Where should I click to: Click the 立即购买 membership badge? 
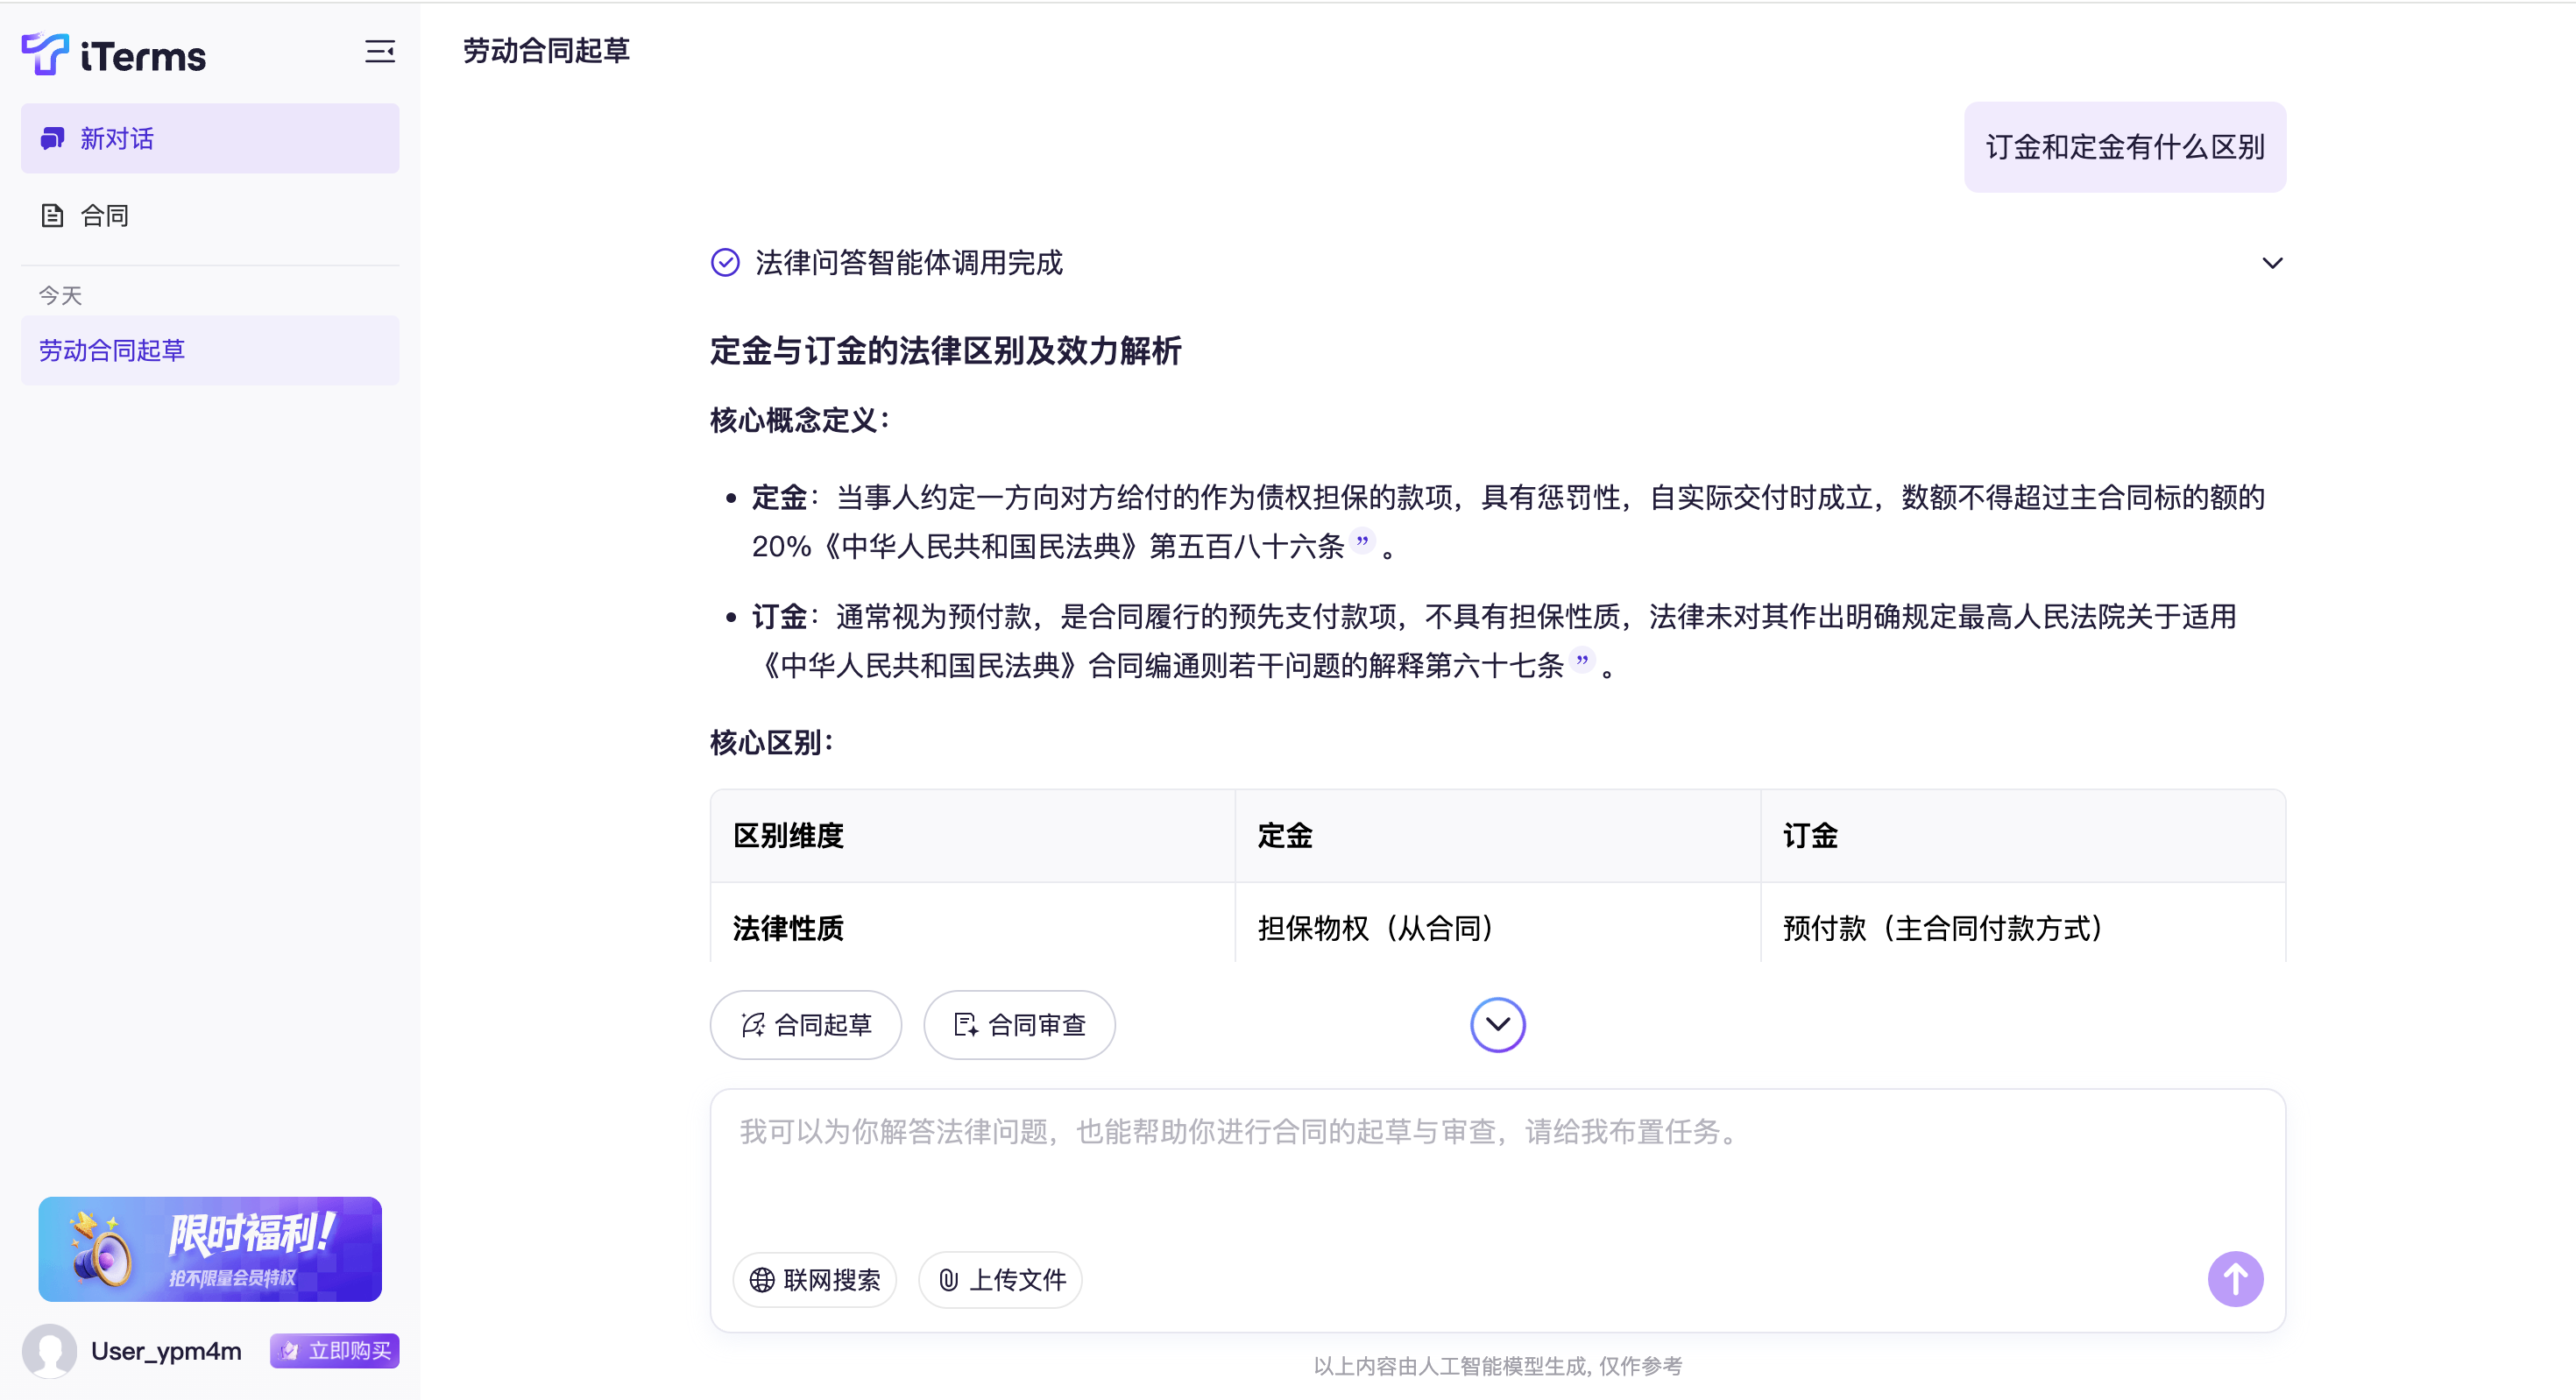click(335, 1351)
